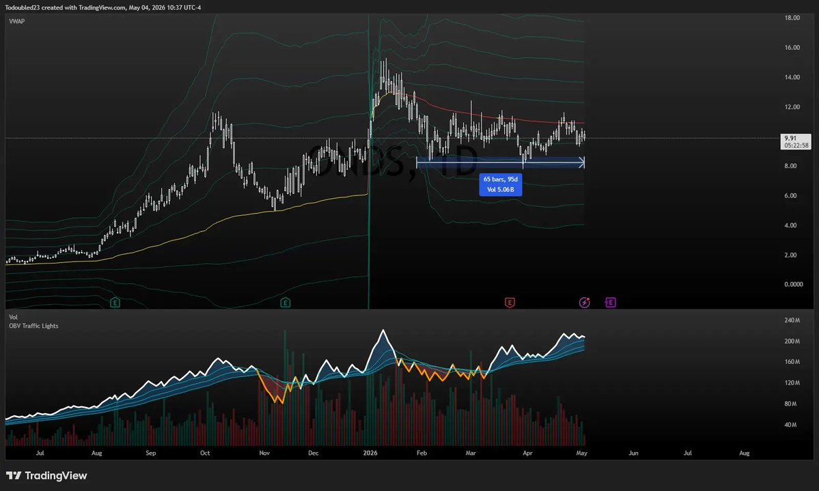Click the 6.00 price axis label
The height and width of the screenshot is (491, 819).
[790, 196]
